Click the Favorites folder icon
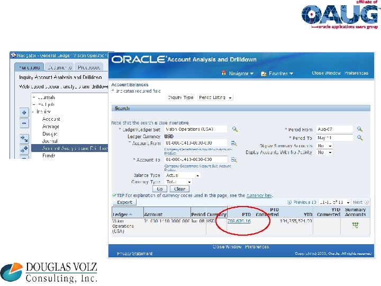This screenshot has height=286, width=381. [264, 74]
